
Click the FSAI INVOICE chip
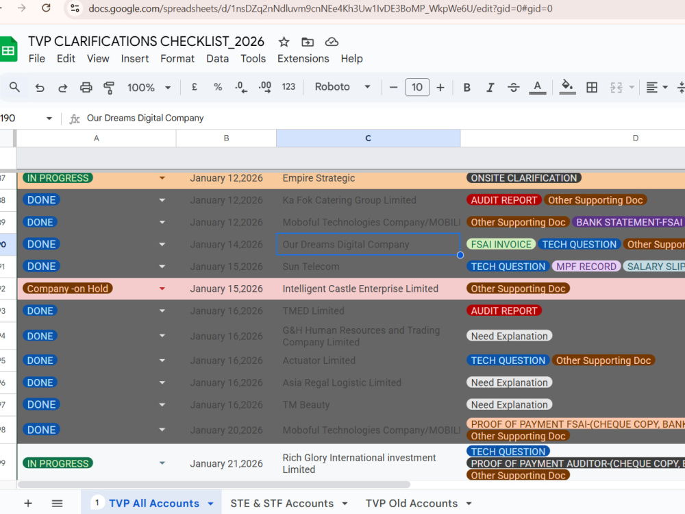[x=501, y=245]
